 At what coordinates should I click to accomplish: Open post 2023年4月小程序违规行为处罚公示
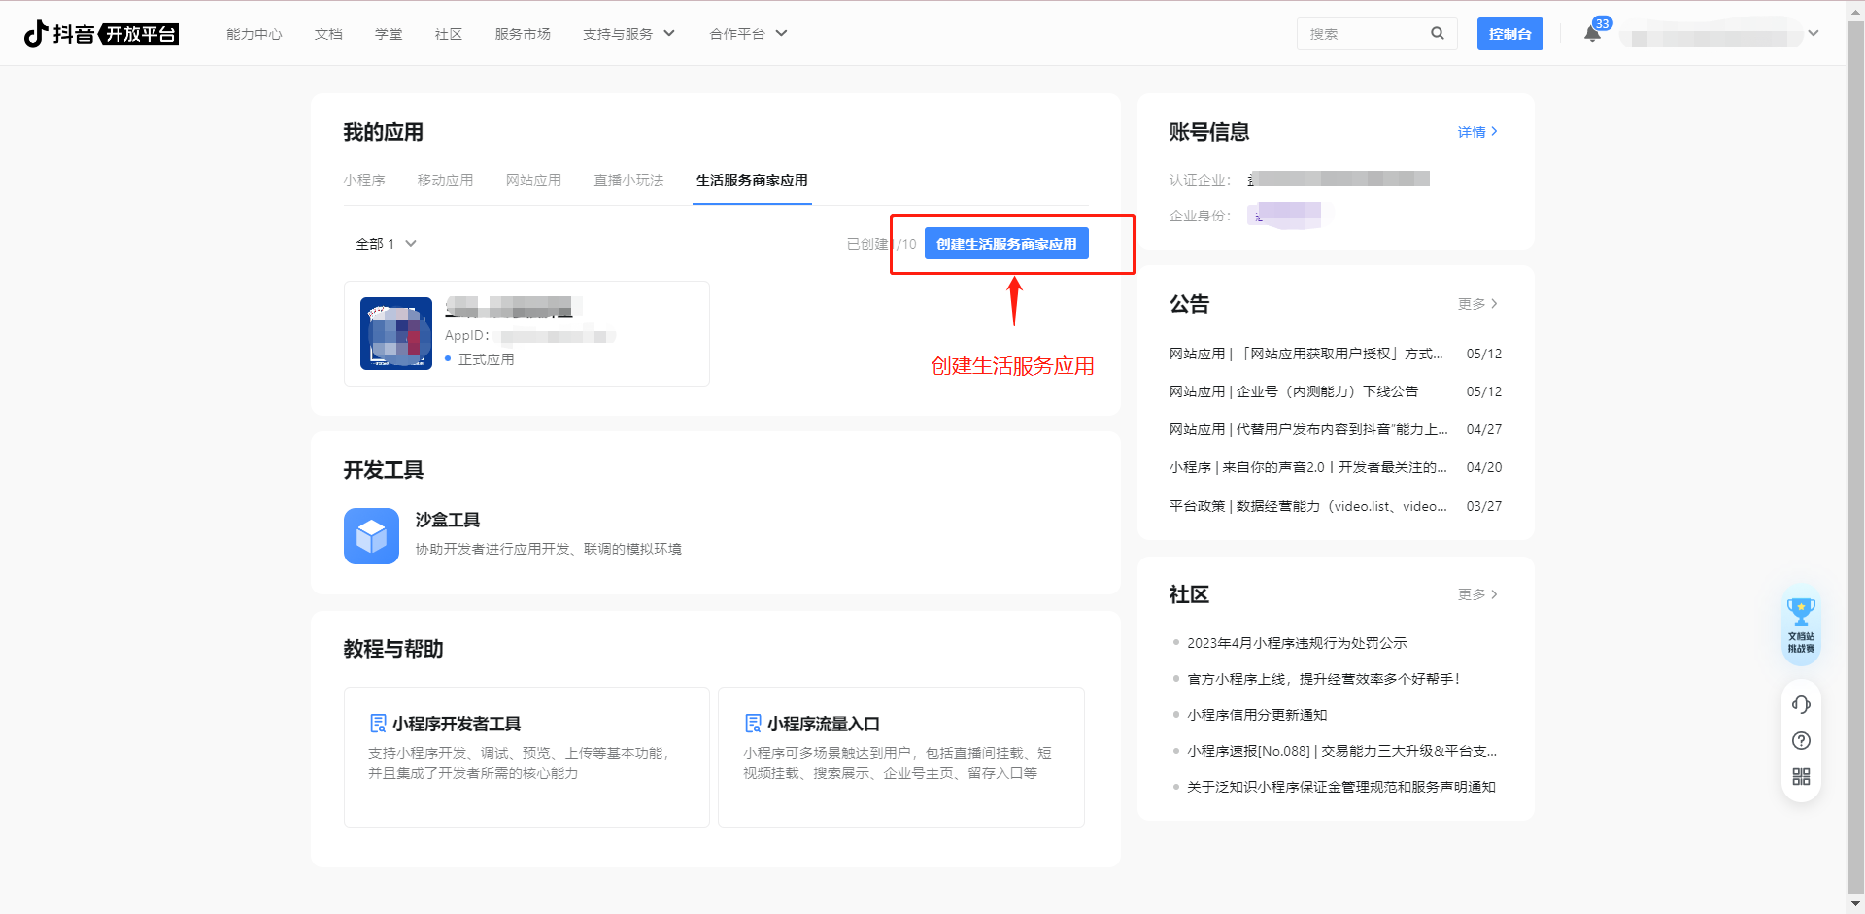[1297, 643]
